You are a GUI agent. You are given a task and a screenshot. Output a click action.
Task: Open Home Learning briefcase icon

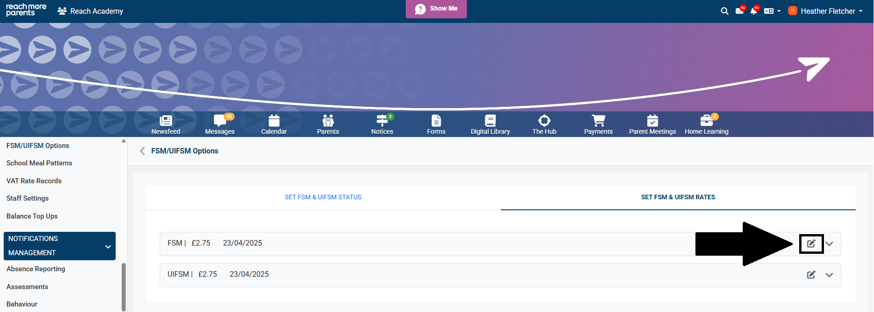pos(706,125)
